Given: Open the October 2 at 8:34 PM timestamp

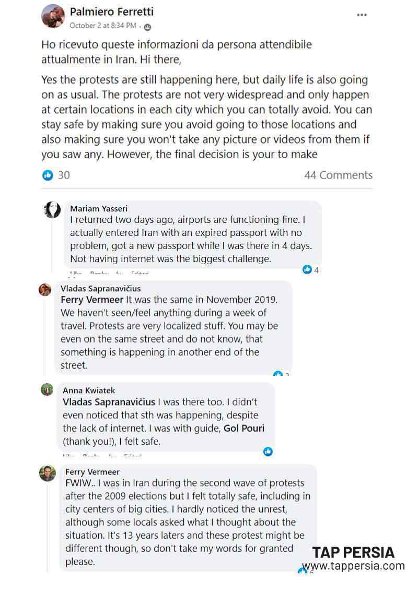Looking at the screenshot, I should pyautogui.click(x=103, y=25).
